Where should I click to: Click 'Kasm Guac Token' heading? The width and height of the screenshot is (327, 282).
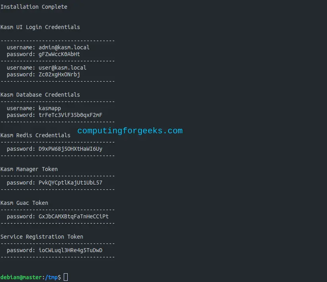point(24,203)
